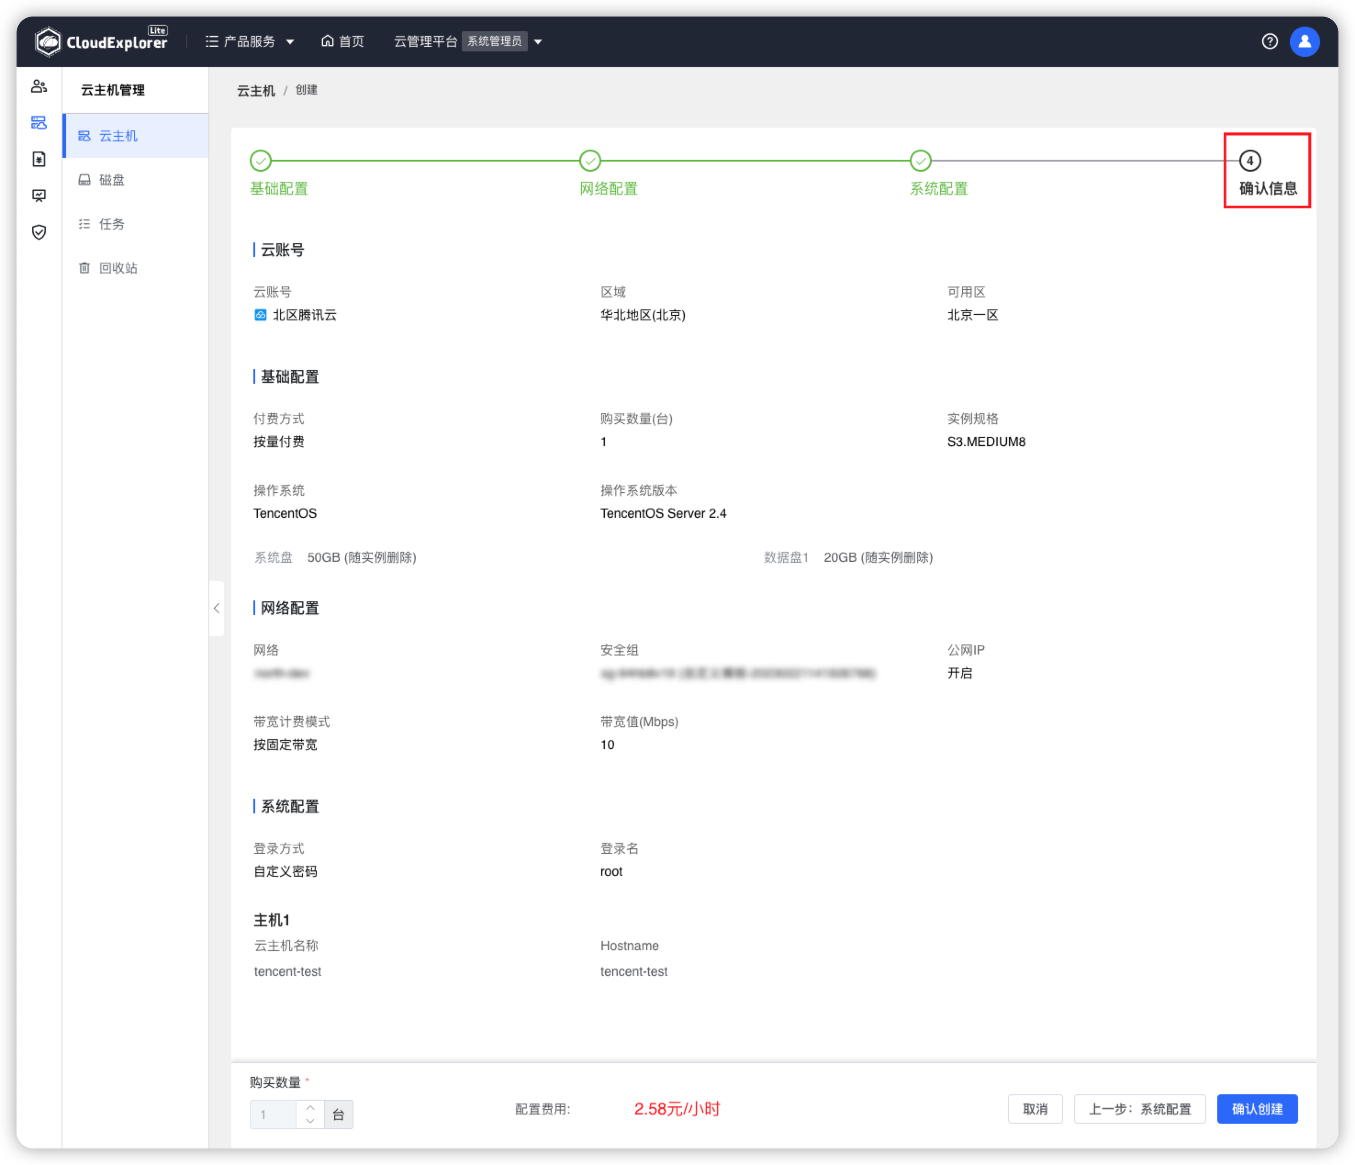Viewport: 1355px width, 1165px height.
Task: Click the 按量付费 payment value
Action: [279, 442]
